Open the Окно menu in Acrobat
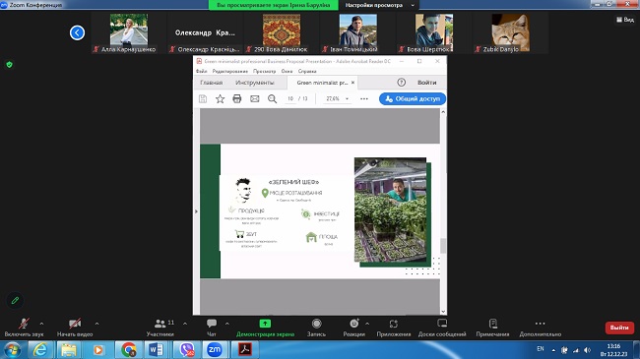This screenshot has width=640, height=359. coord(287,71)
